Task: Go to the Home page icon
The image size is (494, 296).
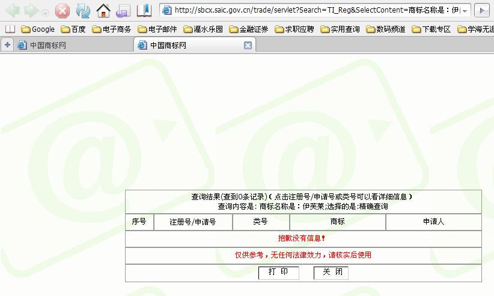Action: coord(103,11)
